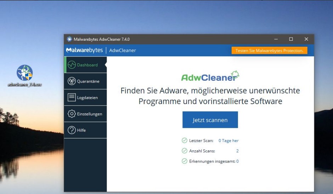This screenshot has width=333, height=194.
Task: Click the Hilfe question mark icon
Action: 72,130
